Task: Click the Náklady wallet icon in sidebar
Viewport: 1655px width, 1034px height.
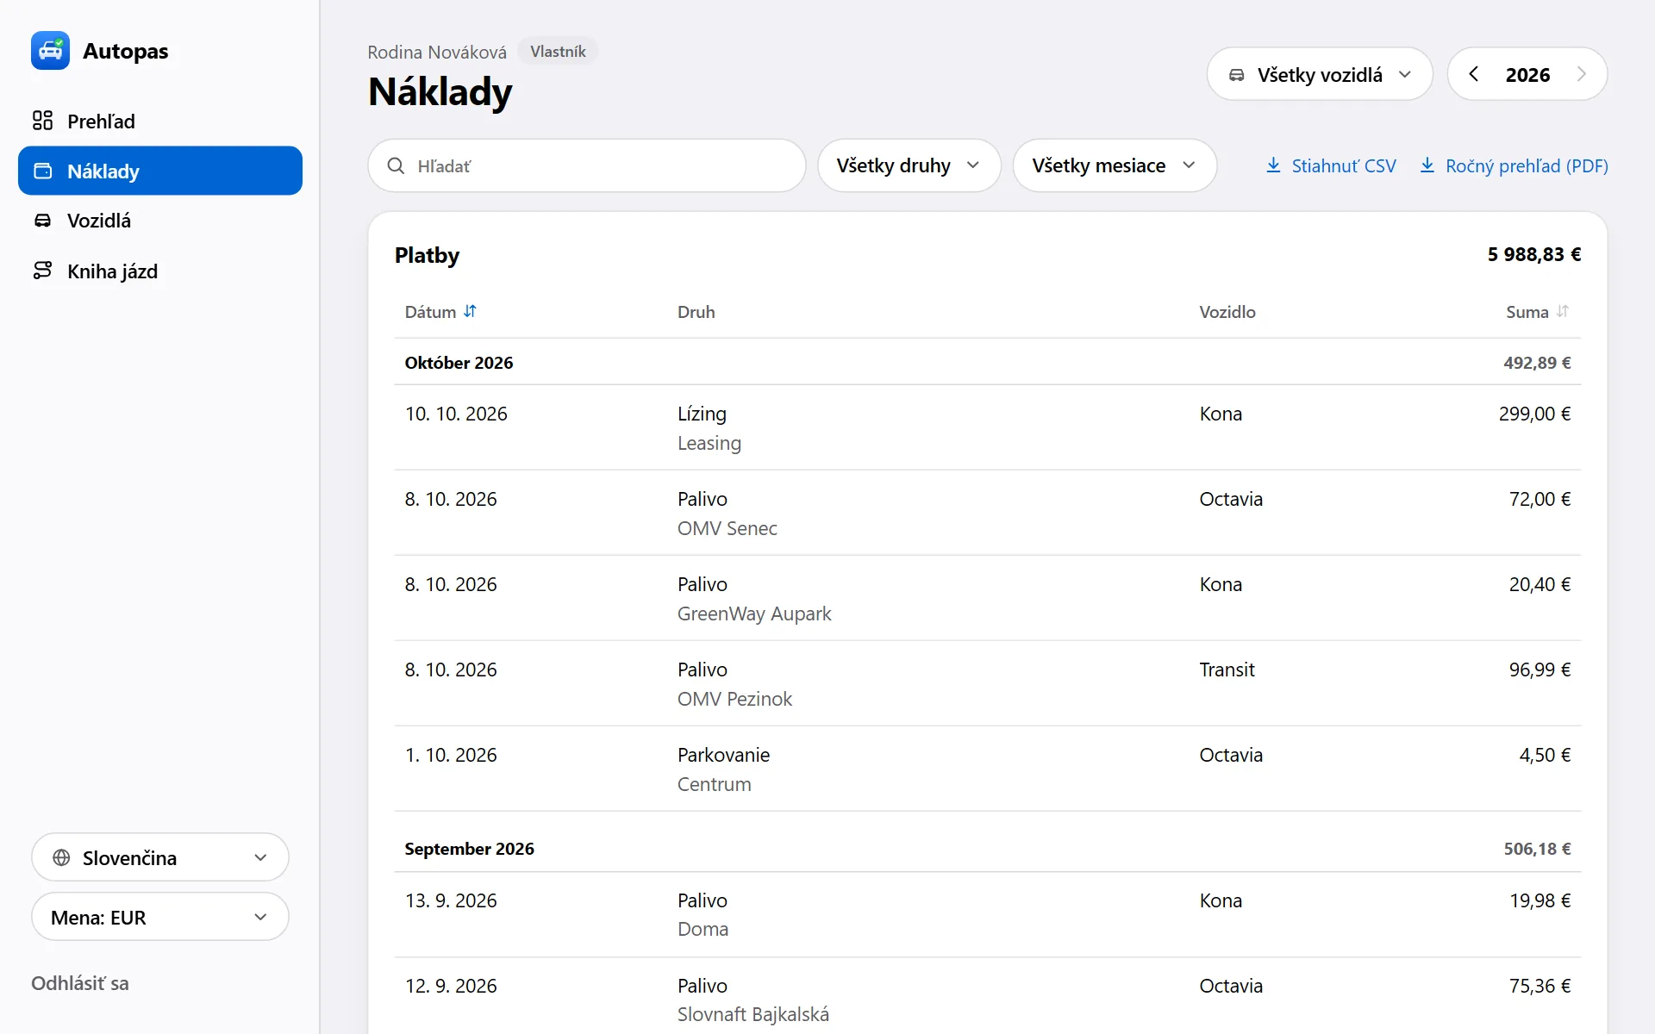Action: pos(42,171)
